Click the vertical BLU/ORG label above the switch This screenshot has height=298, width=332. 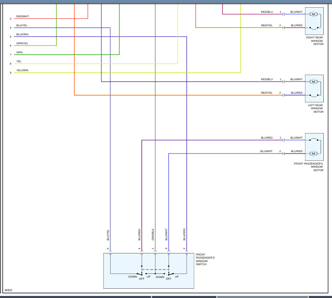pyautogui.click(x=184, y=234)
